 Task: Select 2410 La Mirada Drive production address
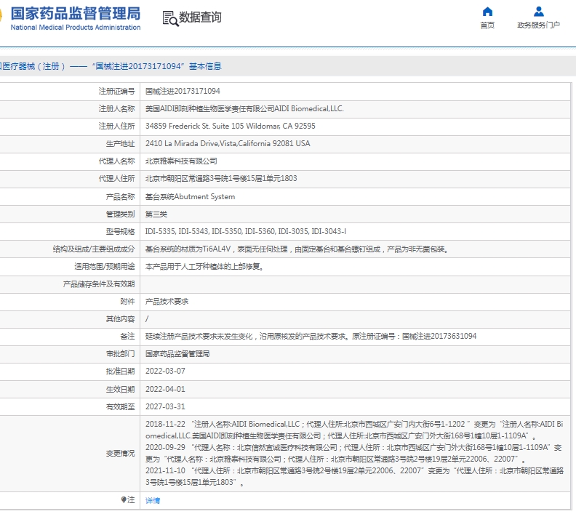(228, 143)
